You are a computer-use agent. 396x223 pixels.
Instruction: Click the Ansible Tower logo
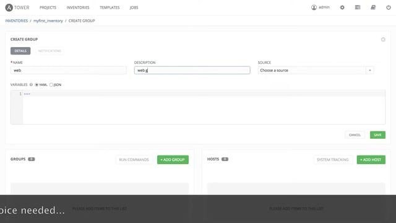pyautogui.click(x=17, y=7)
